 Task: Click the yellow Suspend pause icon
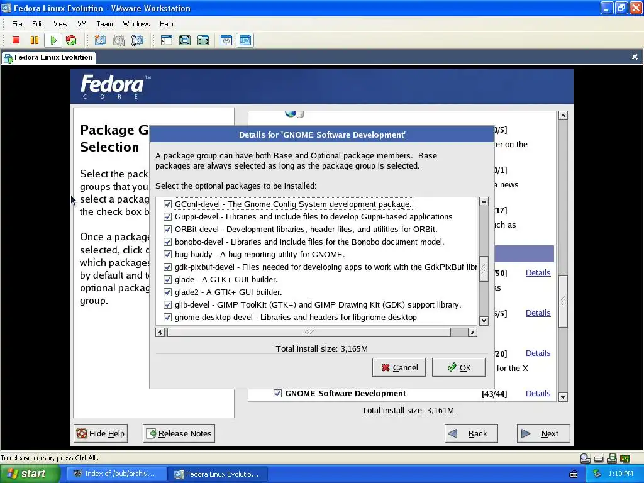[35, 40]
